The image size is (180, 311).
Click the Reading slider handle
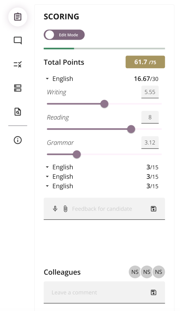coord(131,129)
